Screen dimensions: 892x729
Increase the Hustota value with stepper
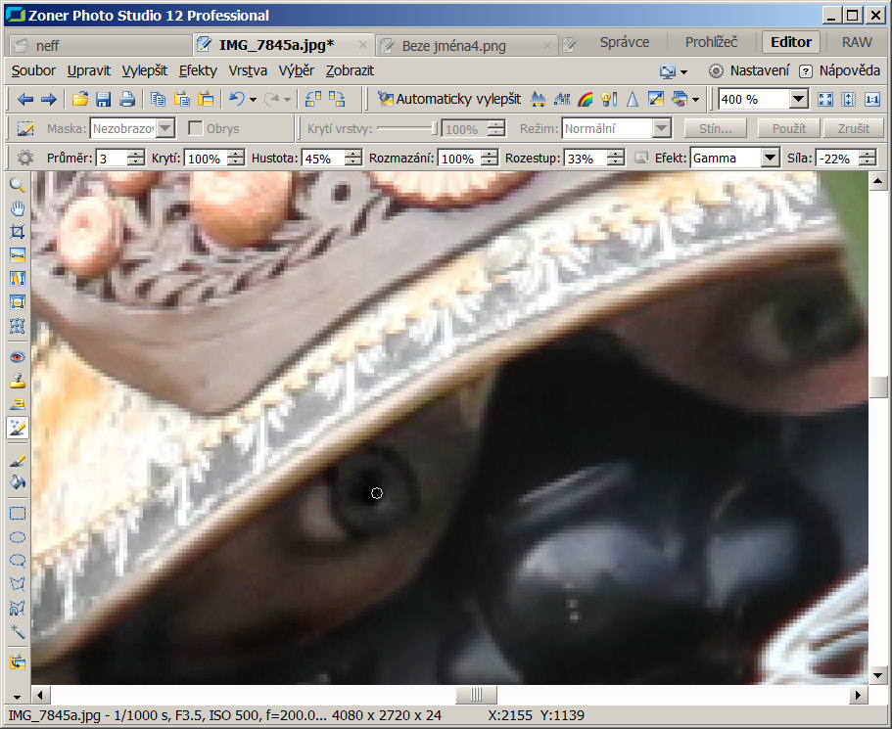tap(352, 155)
